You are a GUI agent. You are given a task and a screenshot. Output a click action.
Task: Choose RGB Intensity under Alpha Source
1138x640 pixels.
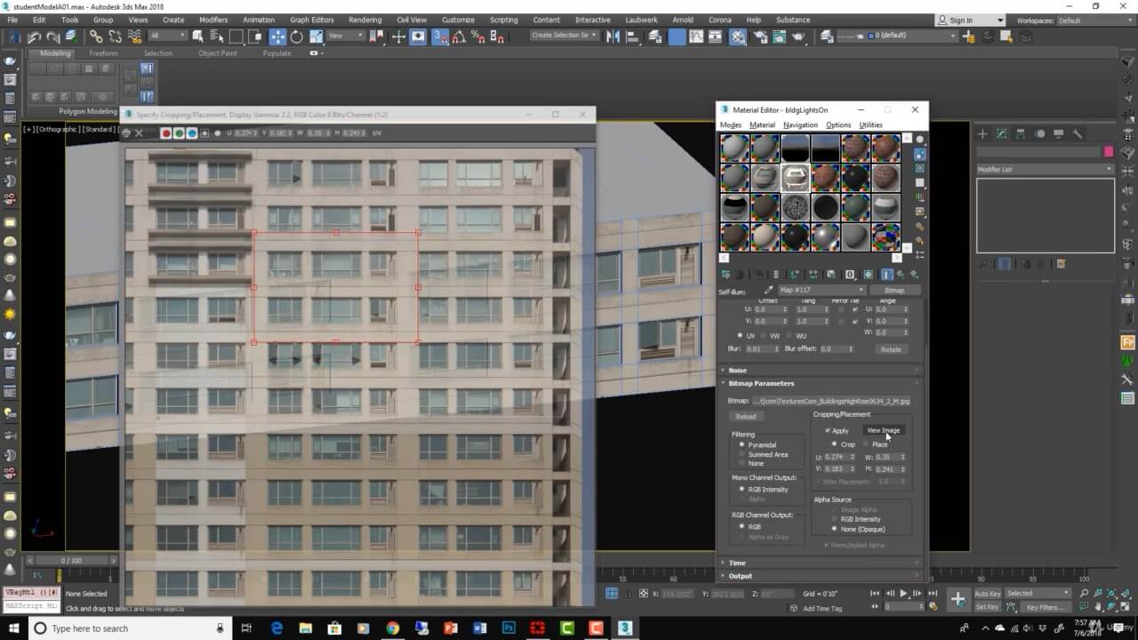click(834, 519)
